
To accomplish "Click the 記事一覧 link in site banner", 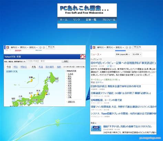I will [91, 20].
